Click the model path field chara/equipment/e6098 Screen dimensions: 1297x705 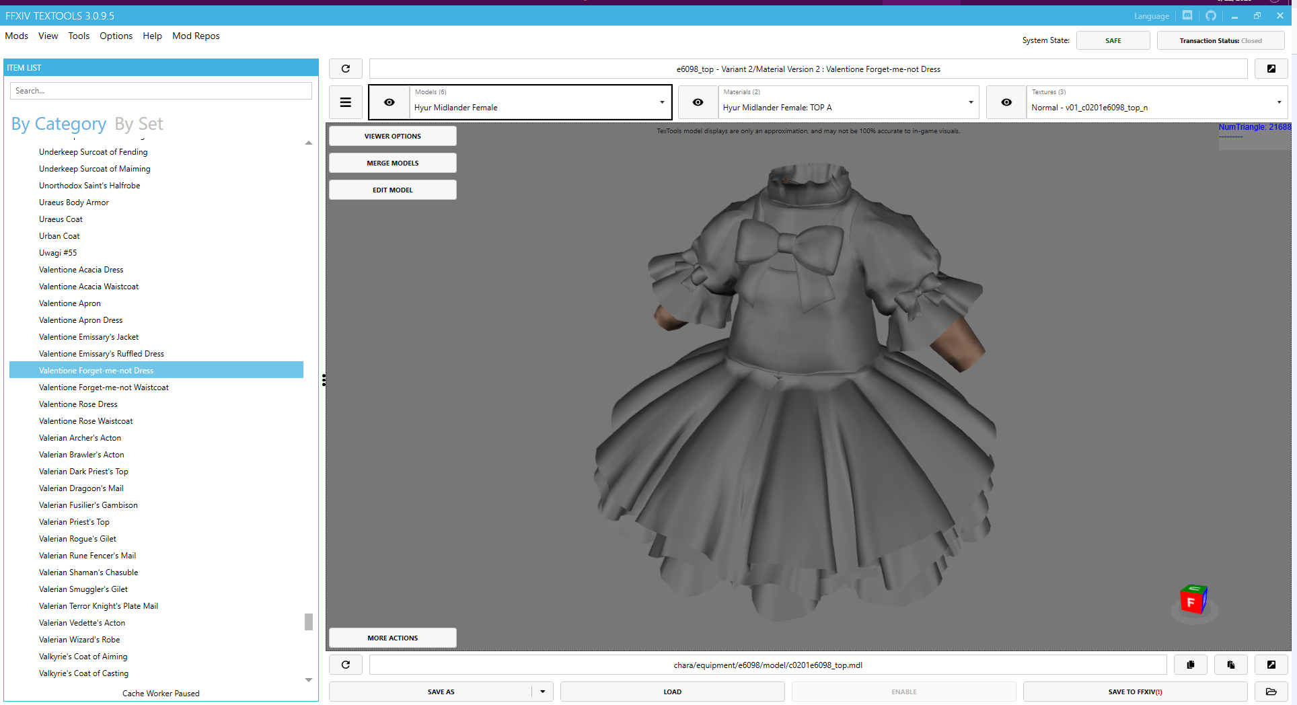click(768, 665)
